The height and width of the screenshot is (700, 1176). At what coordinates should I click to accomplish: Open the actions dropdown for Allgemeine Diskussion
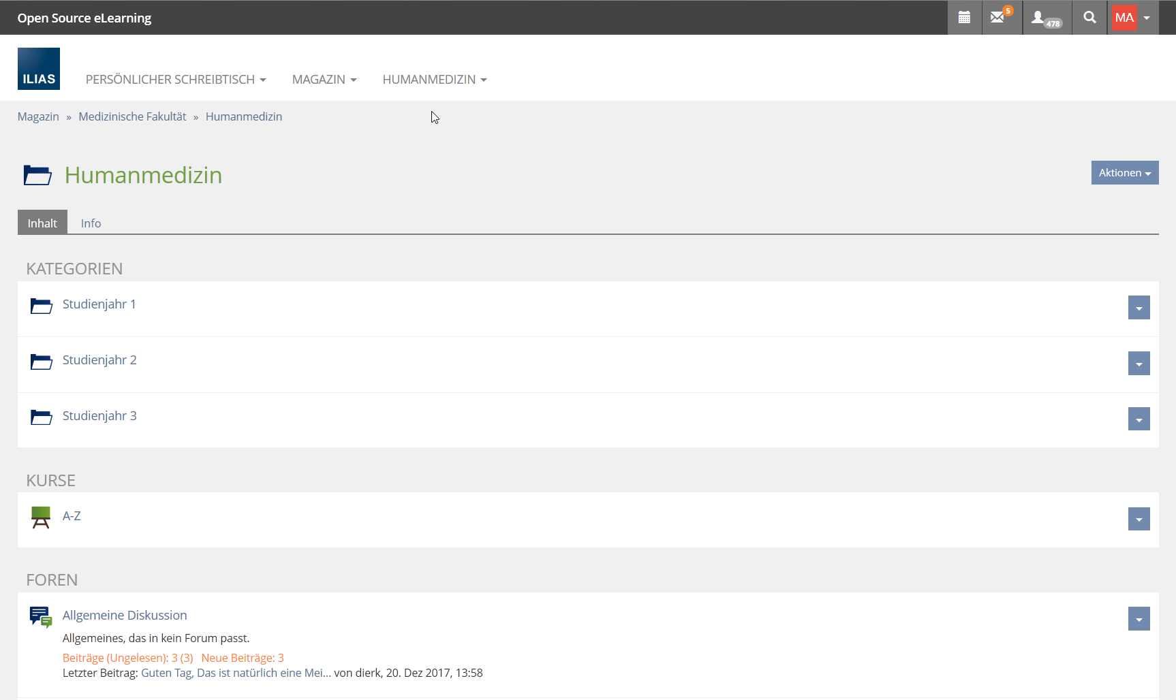pos(1139,619)
